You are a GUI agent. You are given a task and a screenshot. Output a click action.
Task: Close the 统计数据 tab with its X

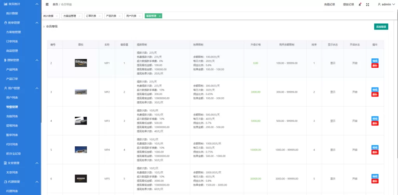click(57, 16)
